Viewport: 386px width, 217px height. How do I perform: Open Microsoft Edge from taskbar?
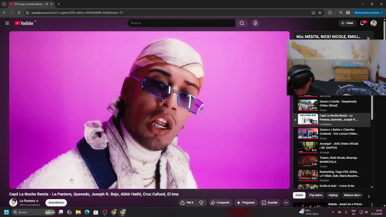pyautogui.click(x=87, y=212)
